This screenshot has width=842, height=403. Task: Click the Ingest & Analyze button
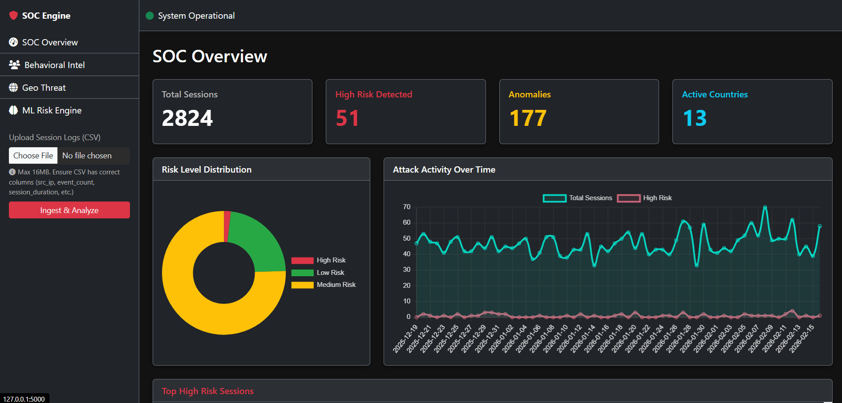69,210
